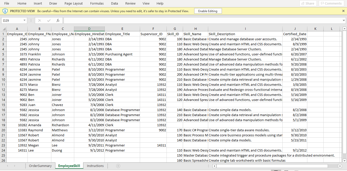Dismiss the Protected View banner with the X
This screenshot has height=171, width=347.
coord(343,11)
